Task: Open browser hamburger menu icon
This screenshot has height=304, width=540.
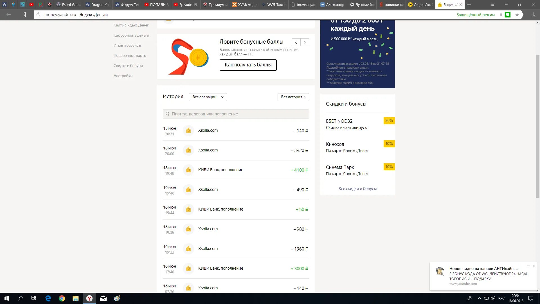Action: coord(492,5)
